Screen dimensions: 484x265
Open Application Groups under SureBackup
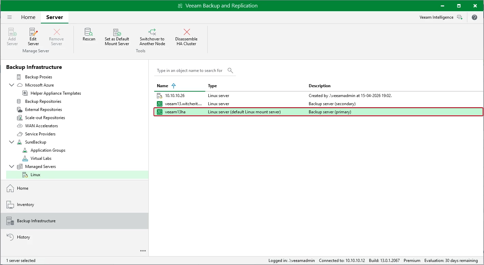[x=48, y=150]
